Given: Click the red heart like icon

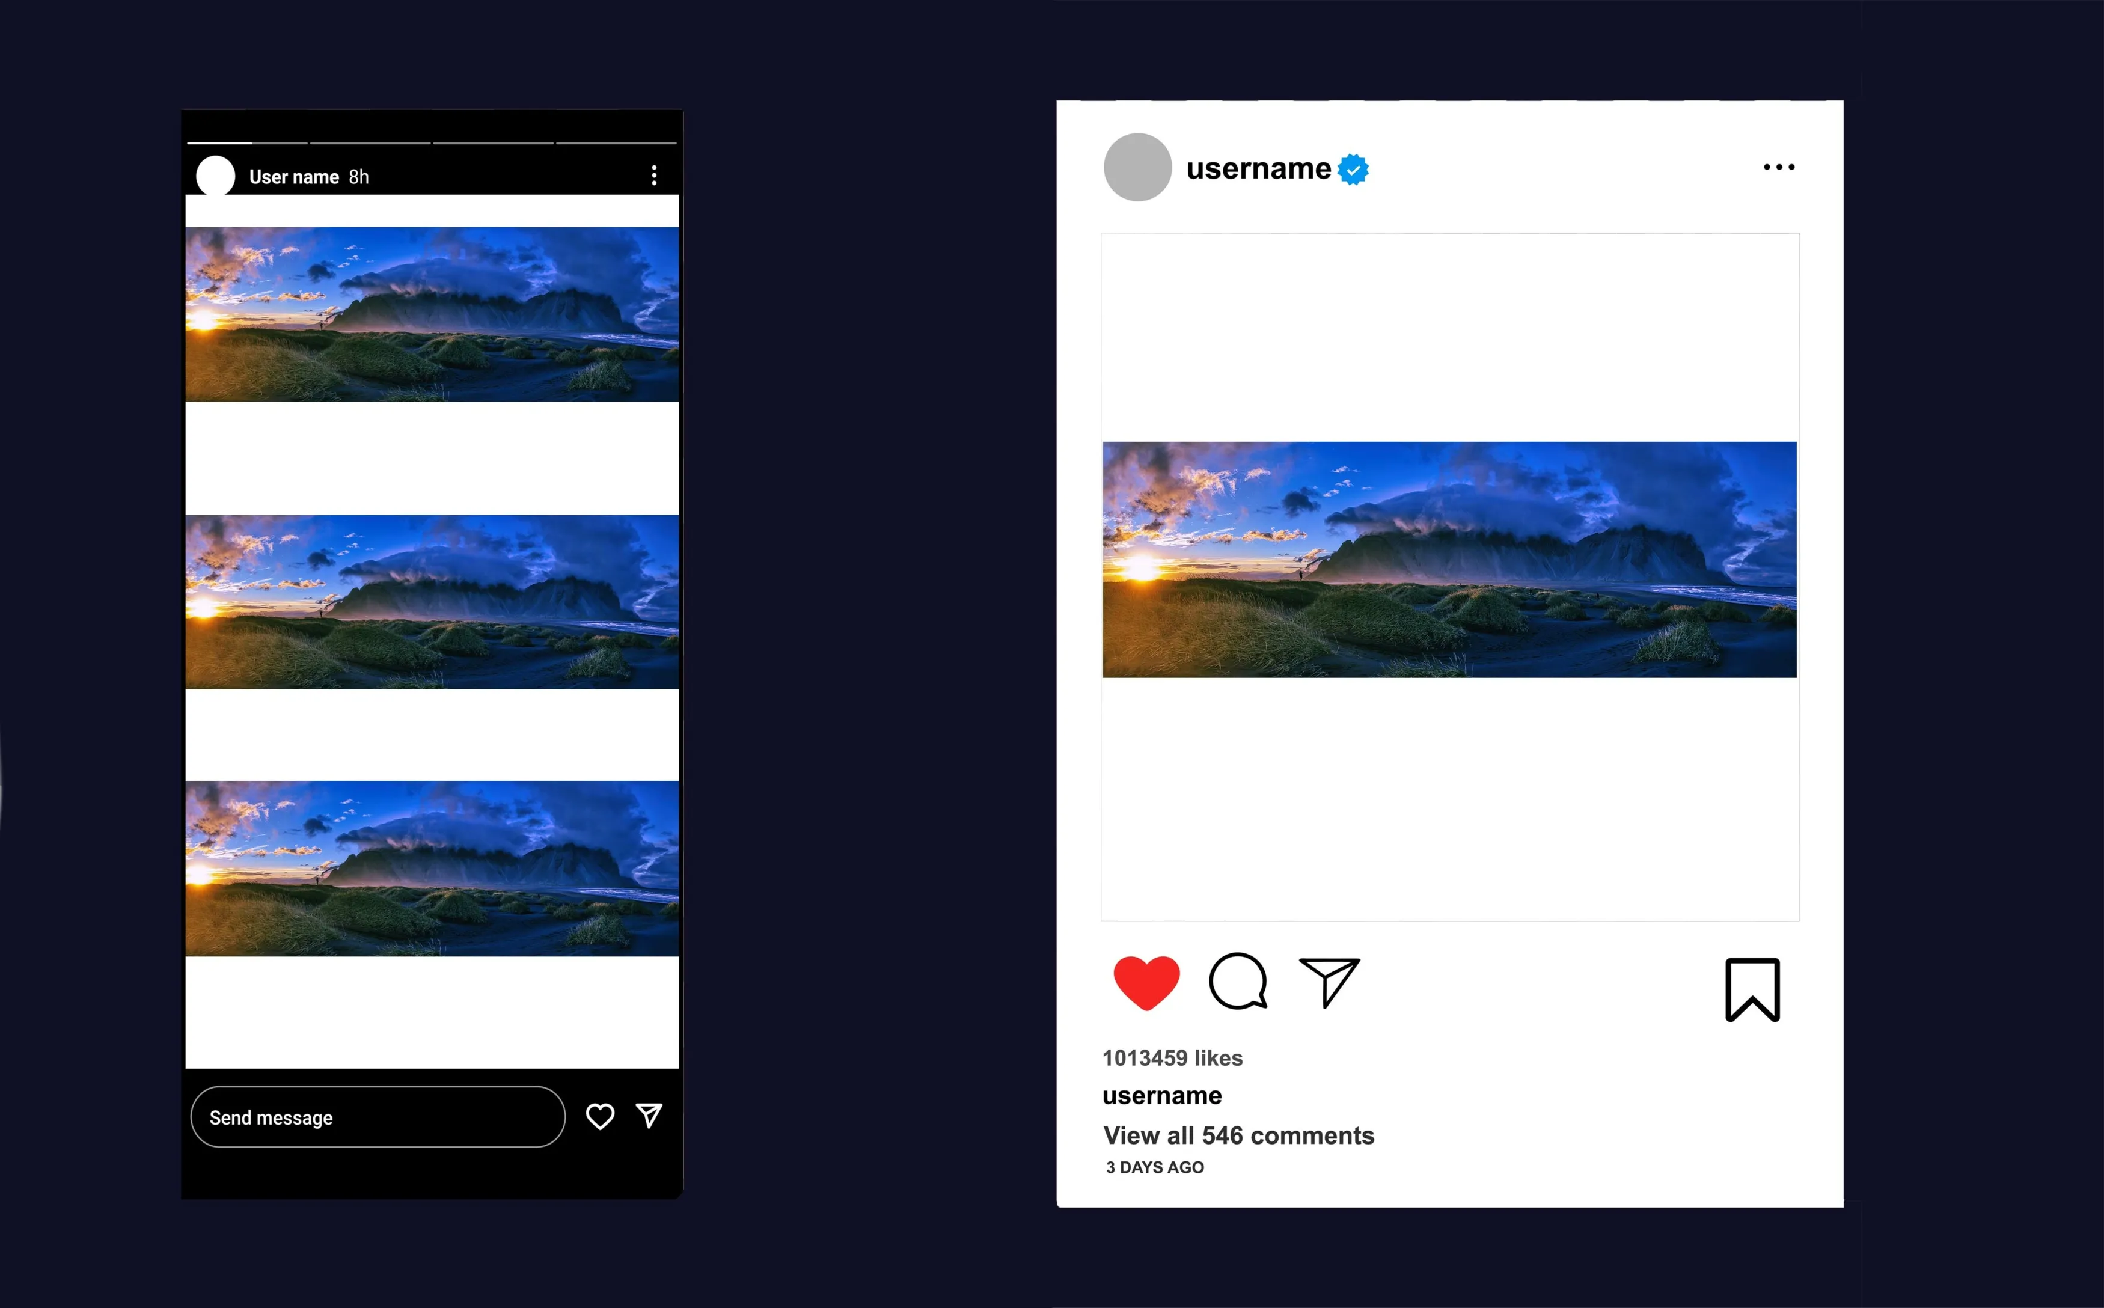Looking at the screenshot, I should pos(1146,983).
